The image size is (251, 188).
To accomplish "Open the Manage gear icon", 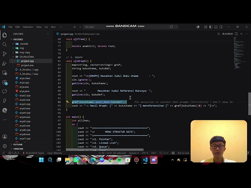I will pyautogui.click(x=5, y=146).
